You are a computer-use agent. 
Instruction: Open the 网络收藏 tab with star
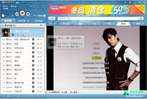(23, 21)
